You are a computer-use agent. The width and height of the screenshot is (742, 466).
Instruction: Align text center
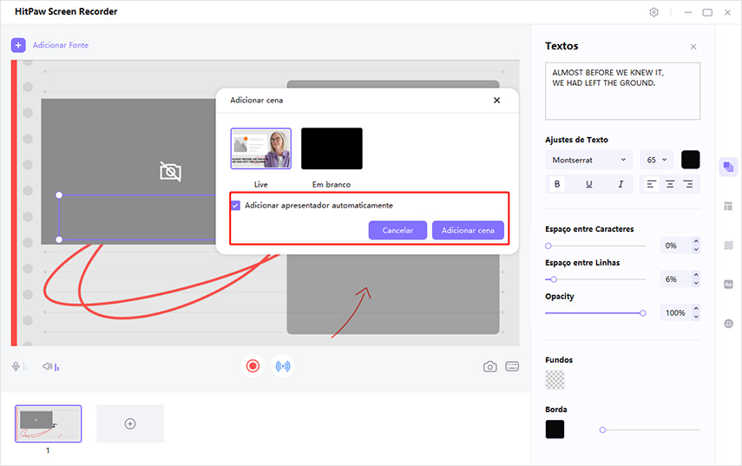coord(670,184)
